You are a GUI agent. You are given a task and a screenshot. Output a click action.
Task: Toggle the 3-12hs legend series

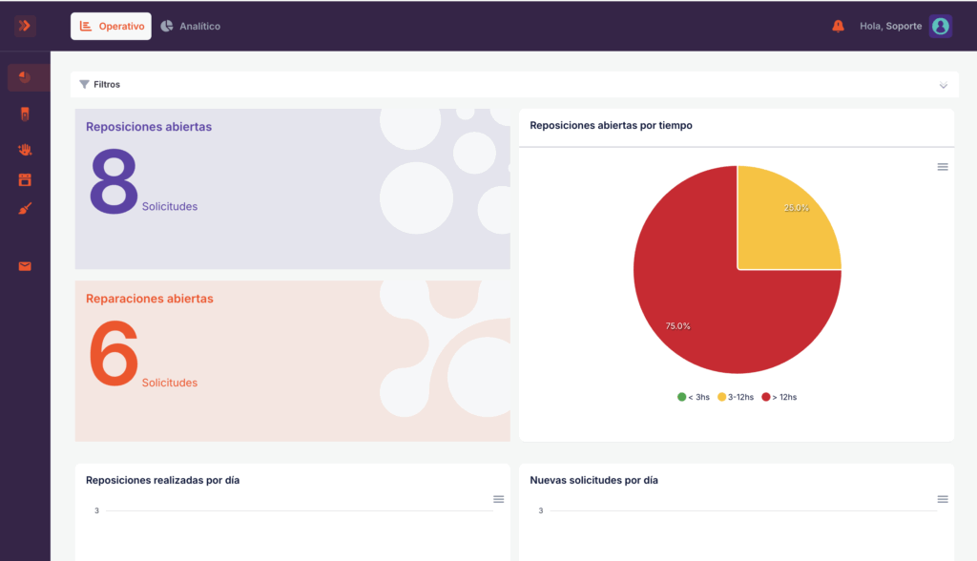736,397
